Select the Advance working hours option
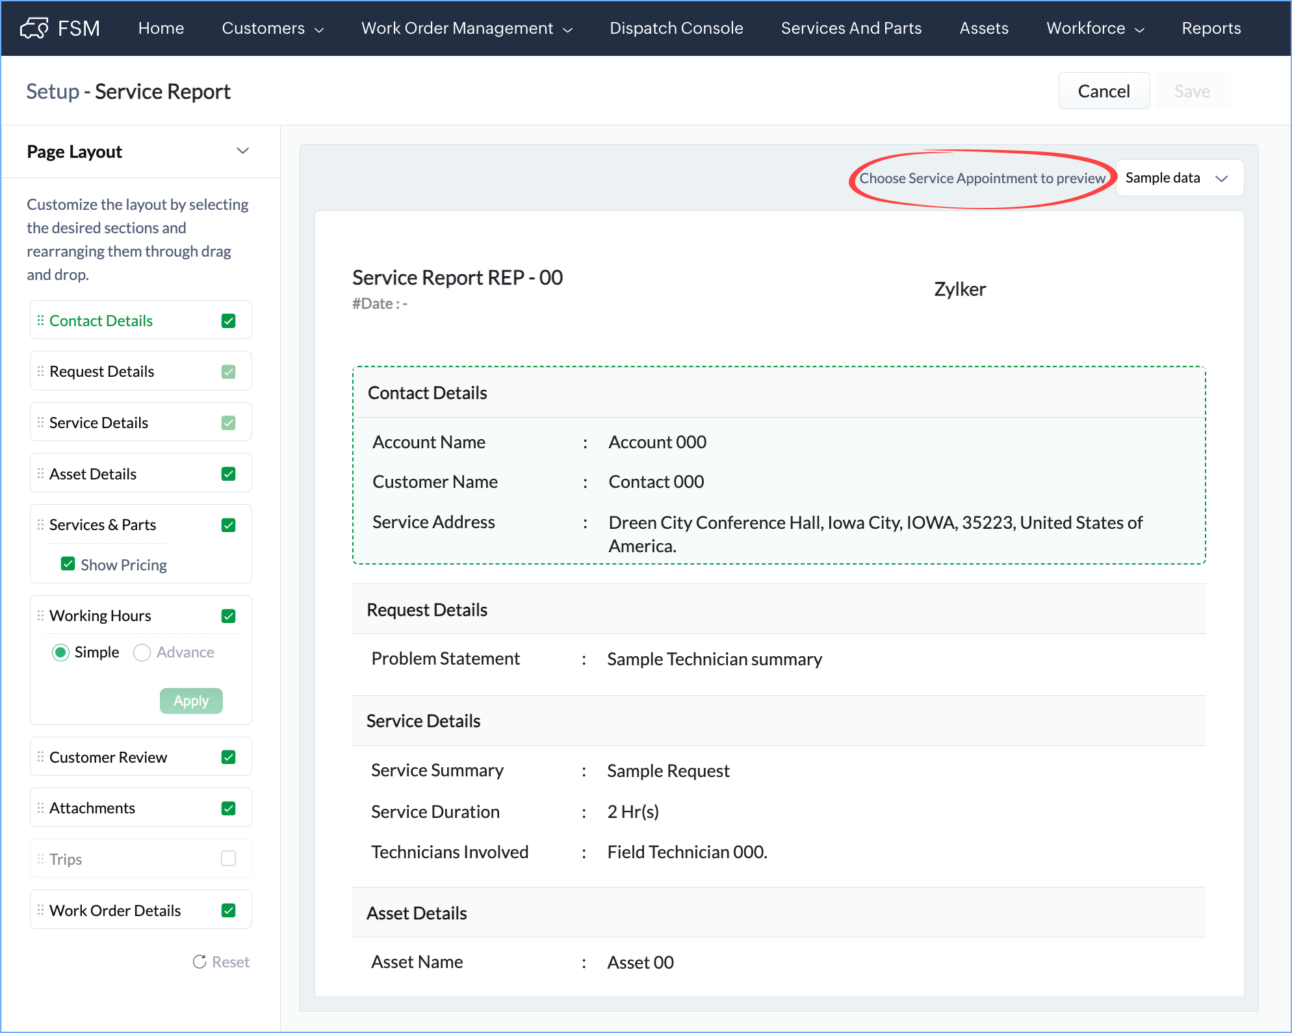Screen dimensions: 1292x1033 click(x=142, y=652)
